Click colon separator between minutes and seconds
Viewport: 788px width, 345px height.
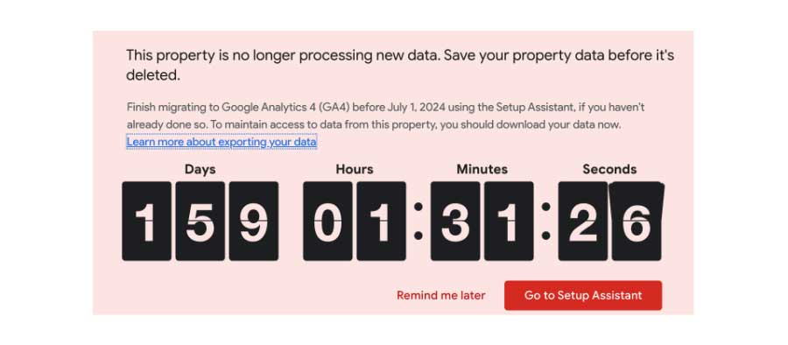(545, 221)
